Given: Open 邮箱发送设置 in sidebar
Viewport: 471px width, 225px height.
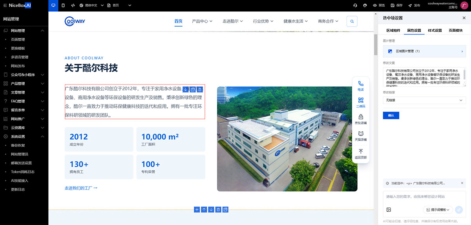Looking at the screenshot, I should tap(21, 163).
